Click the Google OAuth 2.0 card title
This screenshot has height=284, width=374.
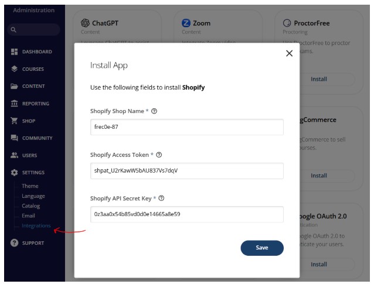click(x=323, y=216)
